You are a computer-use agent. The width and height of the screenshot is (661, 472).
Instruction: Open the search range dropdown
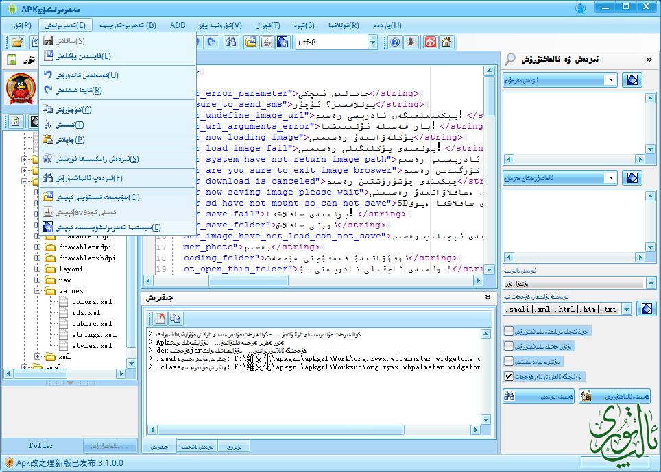click(651, 283)
